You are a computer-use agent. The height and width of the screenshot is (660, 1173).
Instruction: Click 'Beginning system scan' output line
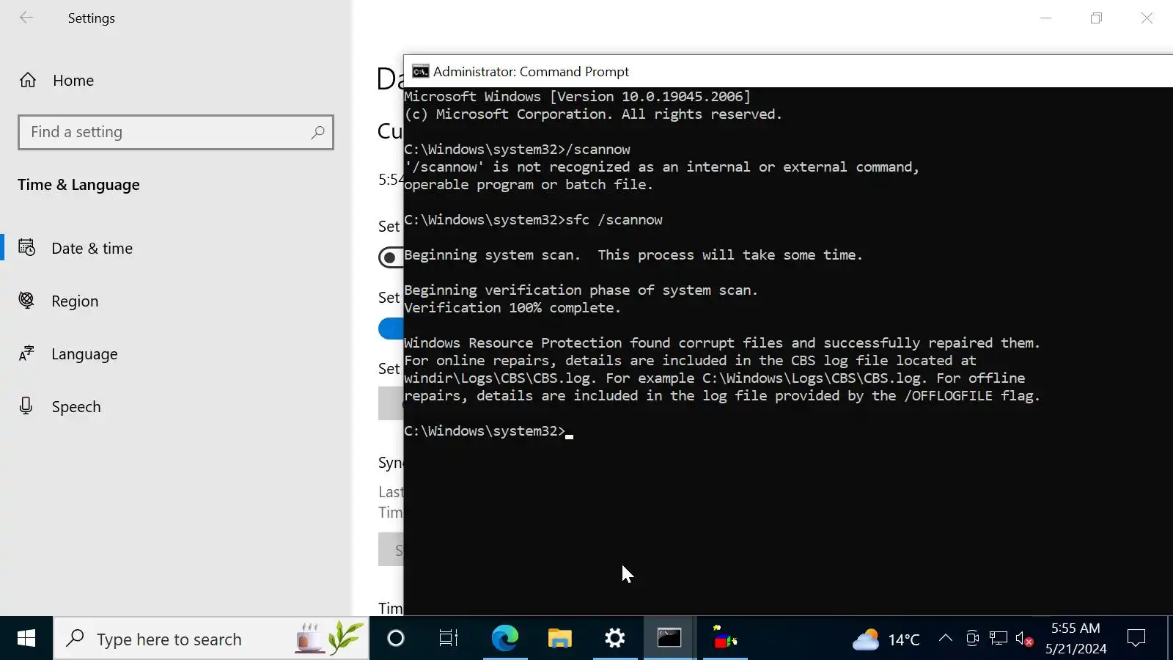[633, 254]
